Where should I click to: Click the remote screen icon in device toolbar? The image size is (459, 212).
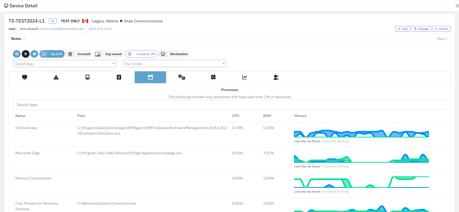pos(17,54)
